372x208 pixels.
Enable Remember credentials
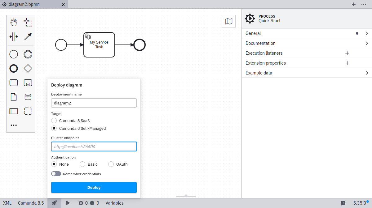point(56,174)
